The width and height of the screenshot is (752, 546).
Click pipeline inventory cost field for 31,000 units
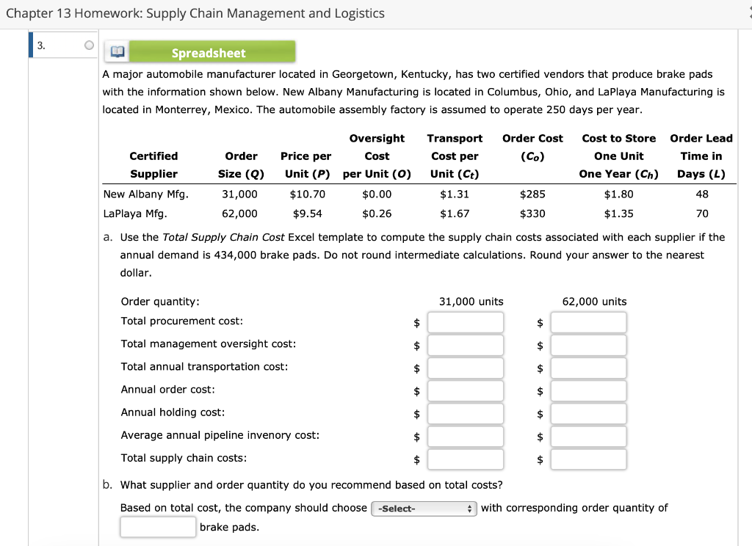(466, 435)
